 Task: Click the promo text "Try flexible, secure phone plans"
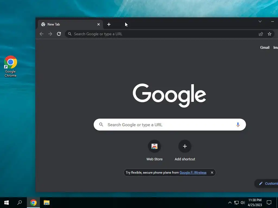click(x=149, y=173)
